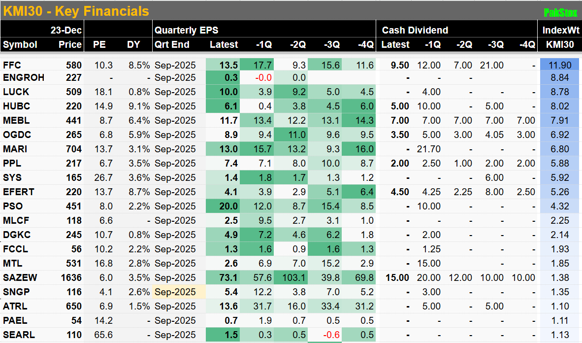
Task: Select the FFC symbol cell
Action: click(x=12, y=65)
